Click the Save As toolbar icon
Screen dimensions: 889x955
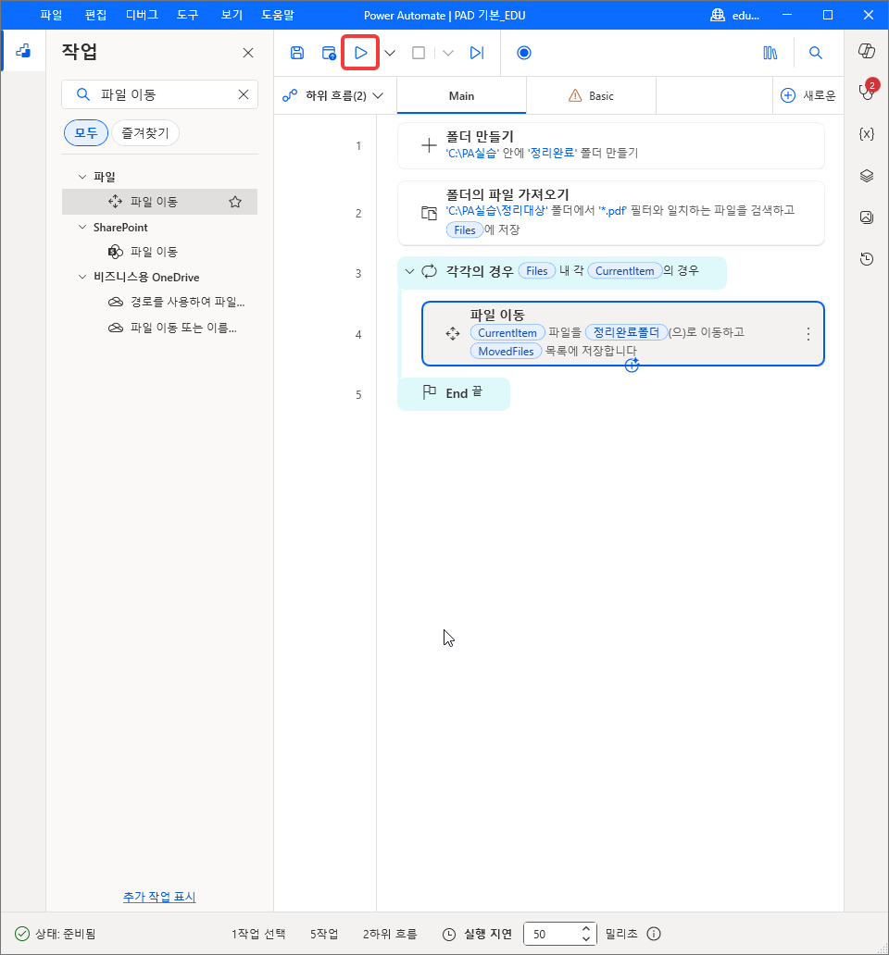pos(329,53)
